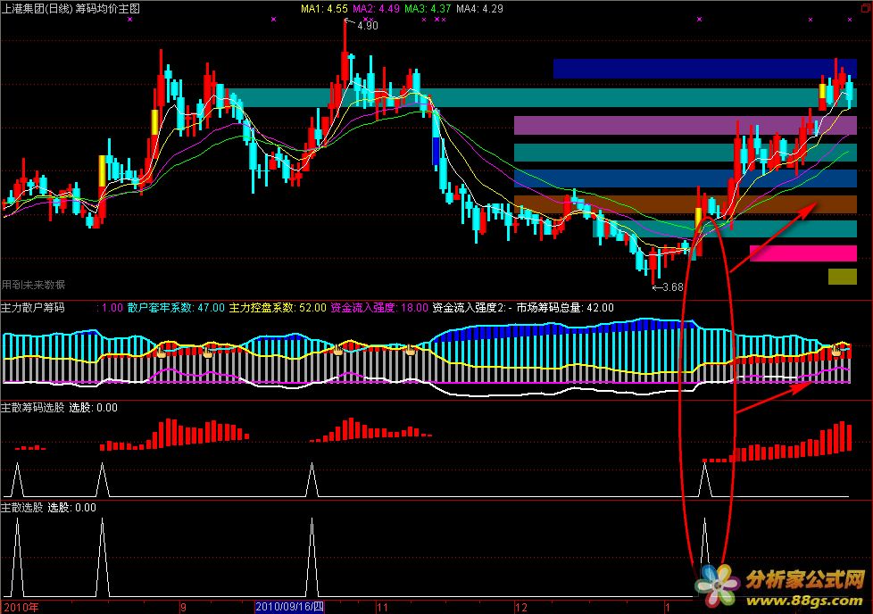Click the MA1: 4.55 label
This screenshot has width=873, height=614.
coord(324,8)
